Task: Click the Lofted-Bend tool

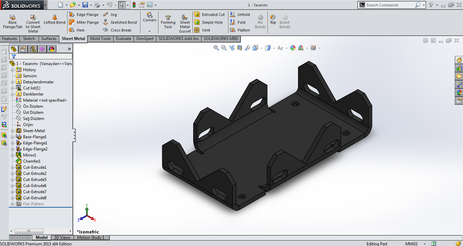Action: point(54,21)
